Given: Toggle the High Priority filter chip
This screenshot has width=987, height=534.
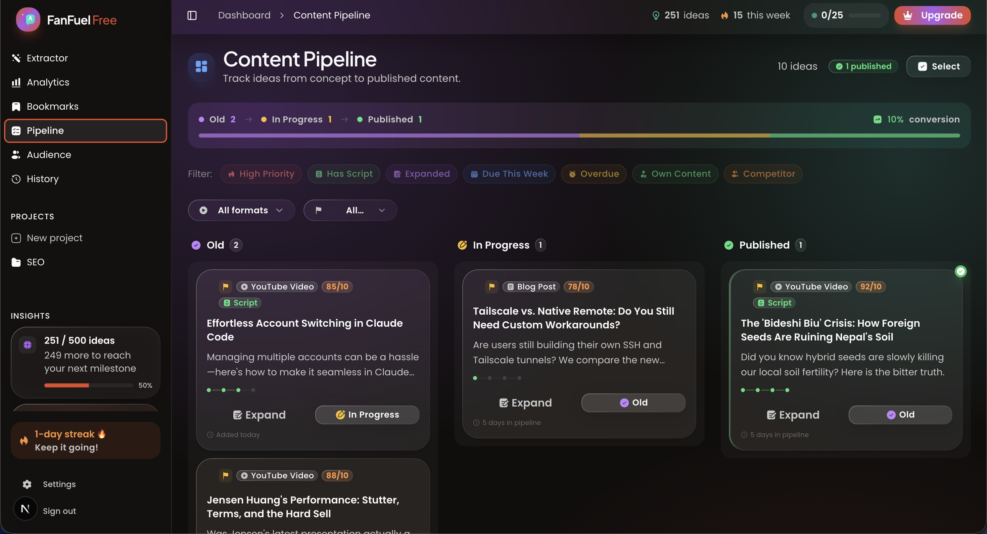Looking at the screenshot, I should (261, 174).
